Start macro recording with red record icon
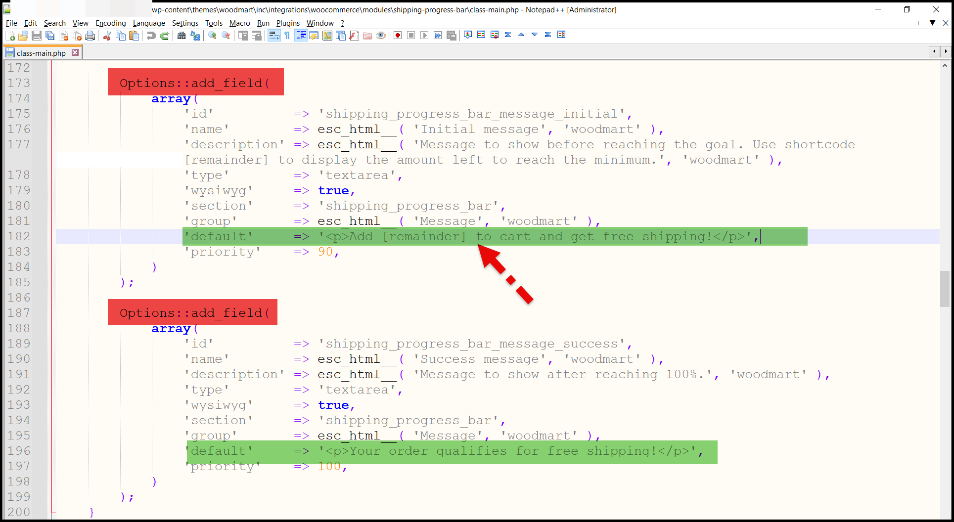Viewport: 954px width, 522px height. (x=398, y=36)
